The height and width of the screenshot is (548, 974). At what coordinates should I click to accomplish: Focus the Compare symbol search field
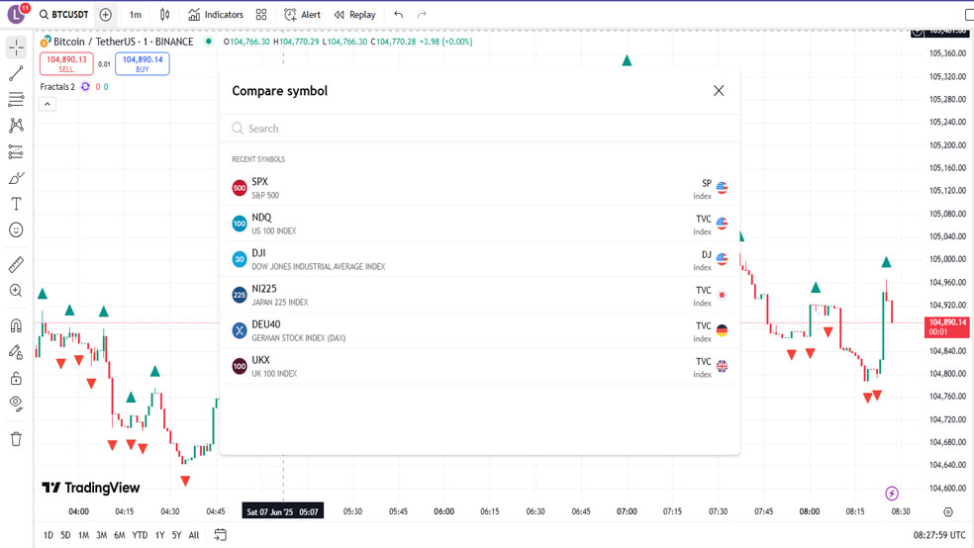point(479,129)
